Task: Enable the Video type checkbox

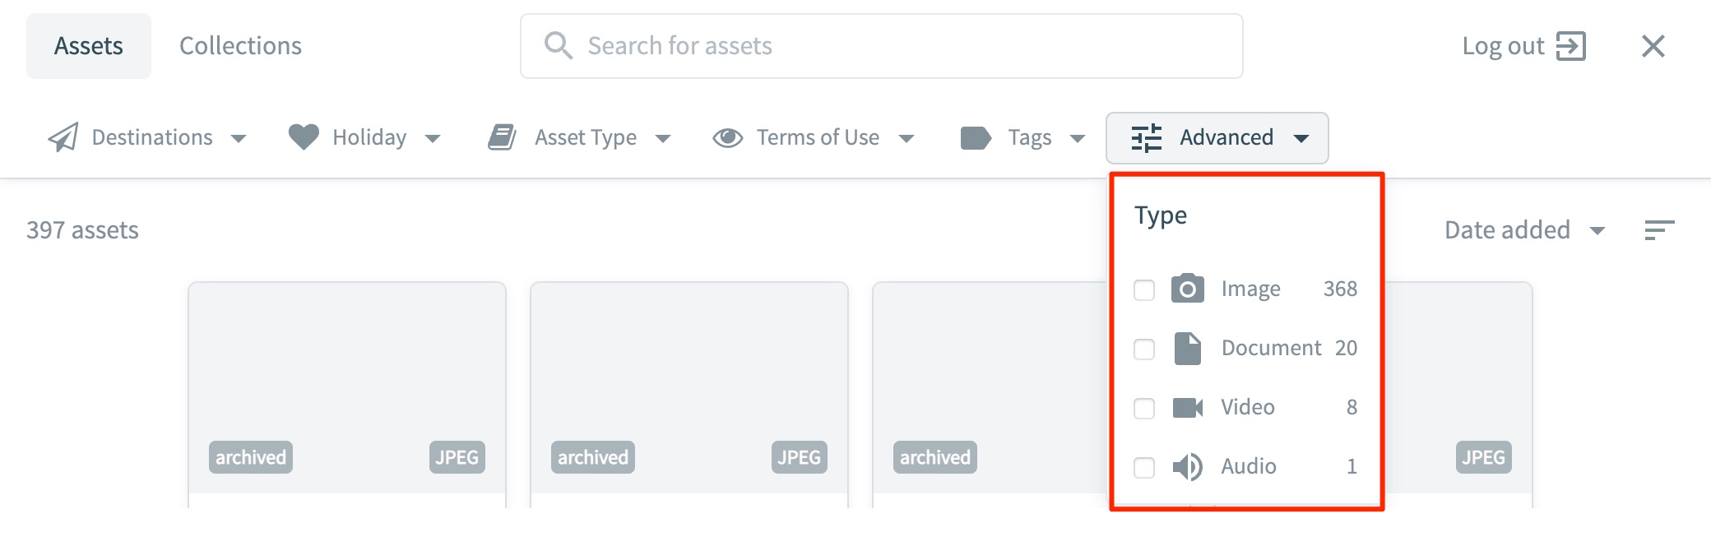Action: click(1144, 408)
